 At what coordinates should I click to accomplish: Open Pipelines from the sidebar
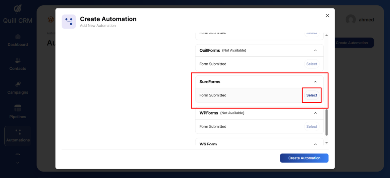18,108
